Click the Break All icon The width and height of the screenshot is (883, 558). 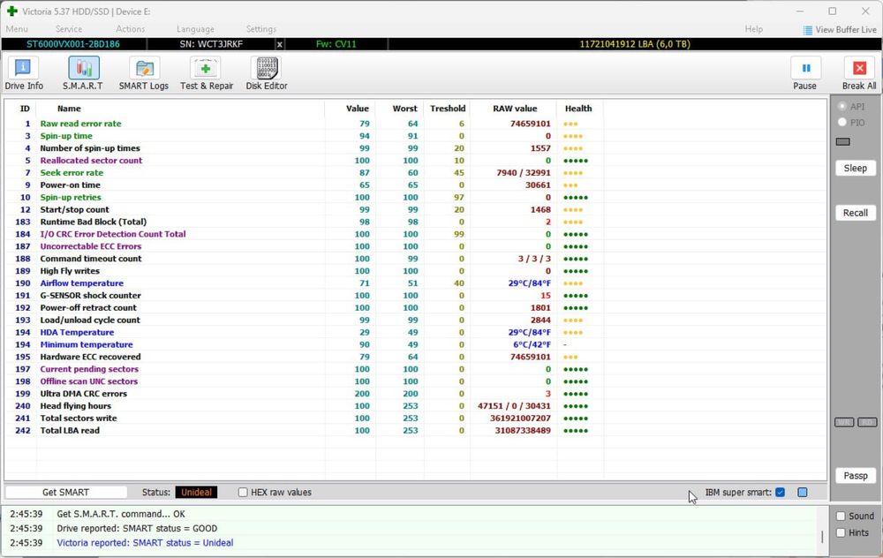pos(858,72)
